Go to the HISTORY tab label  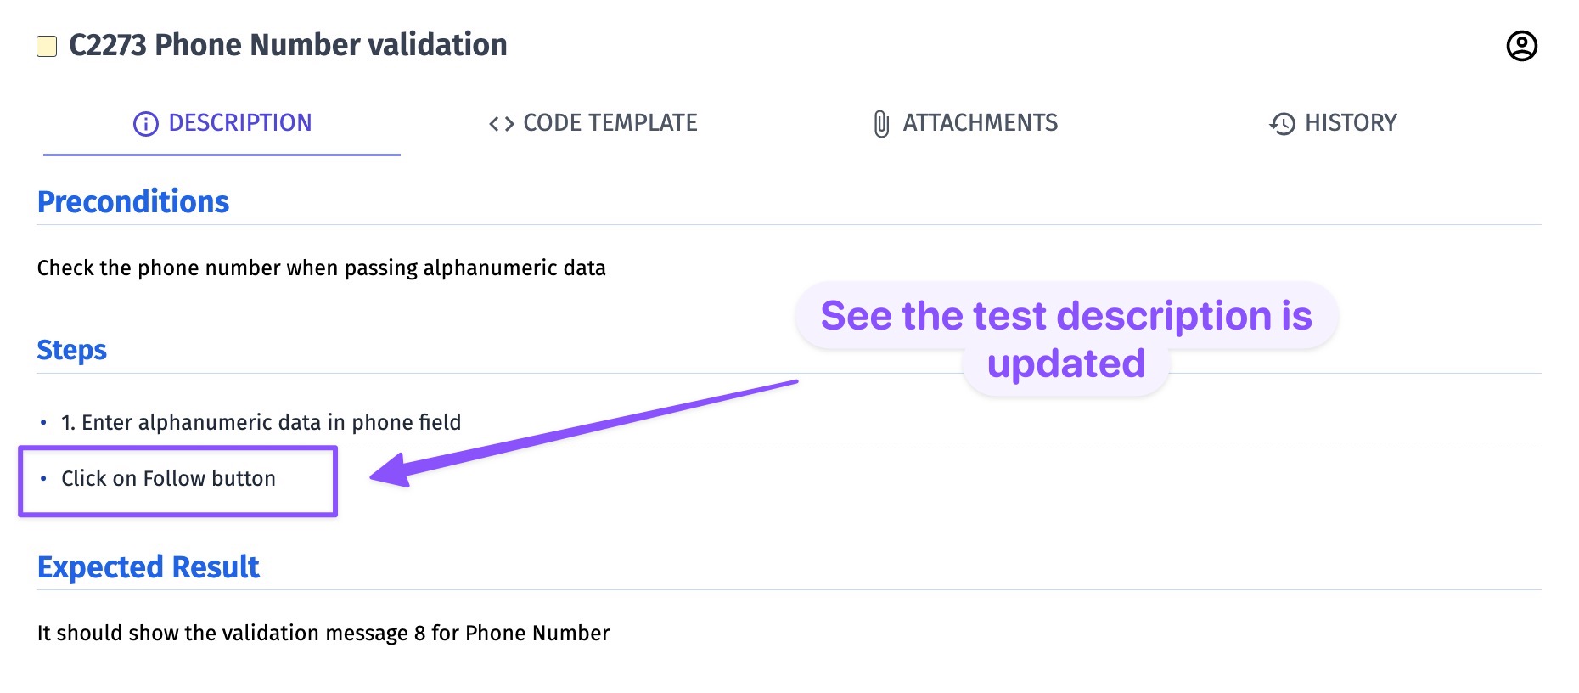pos(1350,123)
